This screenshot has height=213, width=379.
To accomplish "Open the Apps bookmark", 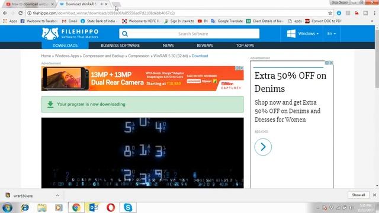I will (x=10, y=21).
